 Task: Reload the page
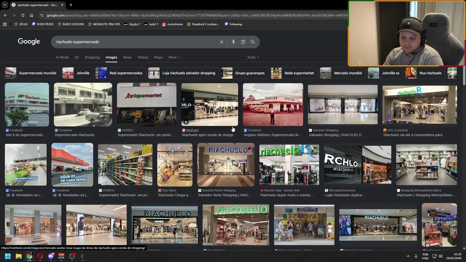pyautogui.click(x=23, y=15)
